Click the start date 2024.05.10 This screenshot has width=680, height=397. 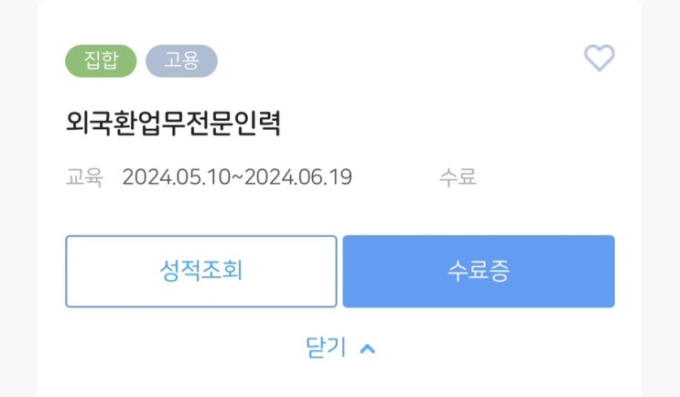pos(178,177)
